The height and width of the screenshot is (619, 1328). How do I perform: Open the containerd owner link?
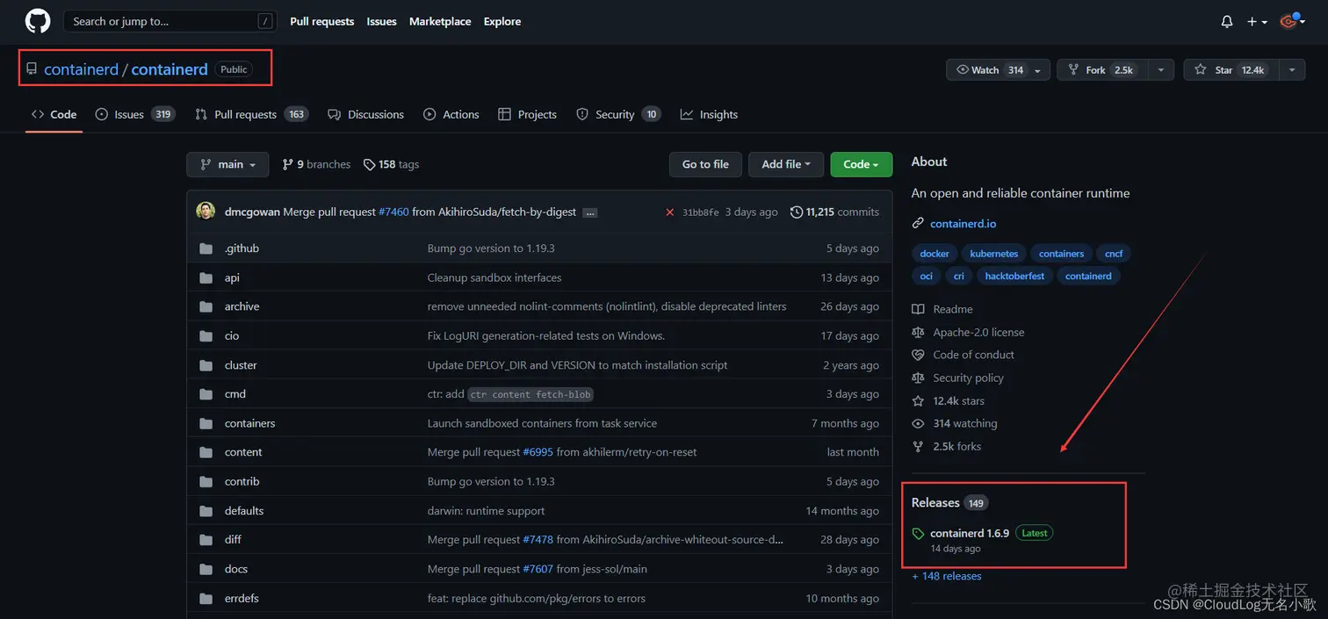pos(81,69)
